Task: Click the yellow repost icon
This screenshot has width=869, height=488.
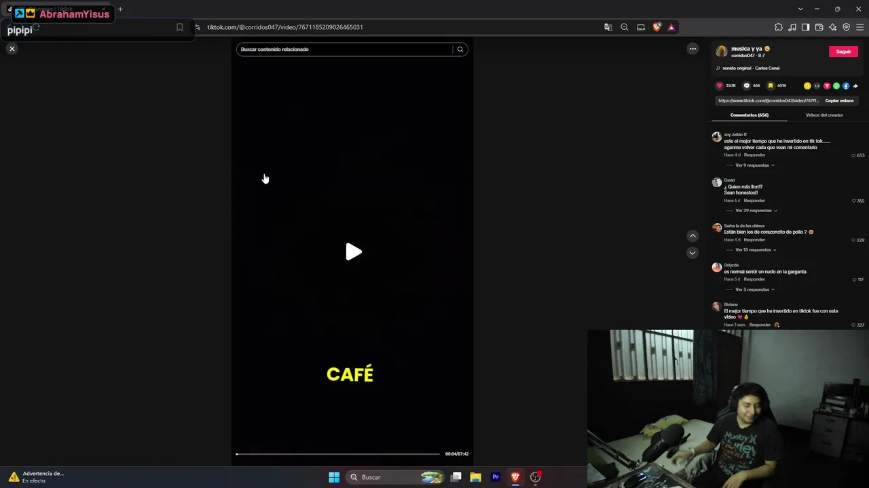Action: 807,86
